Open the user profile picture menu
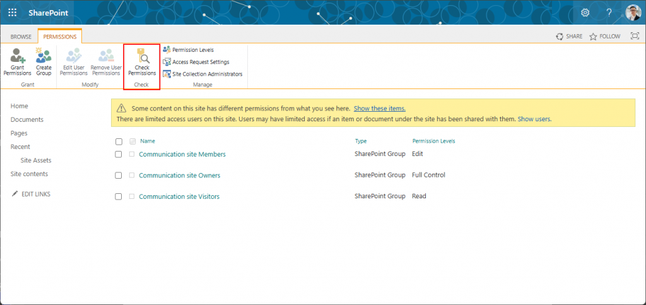646x305 pixels. [633, 13]
